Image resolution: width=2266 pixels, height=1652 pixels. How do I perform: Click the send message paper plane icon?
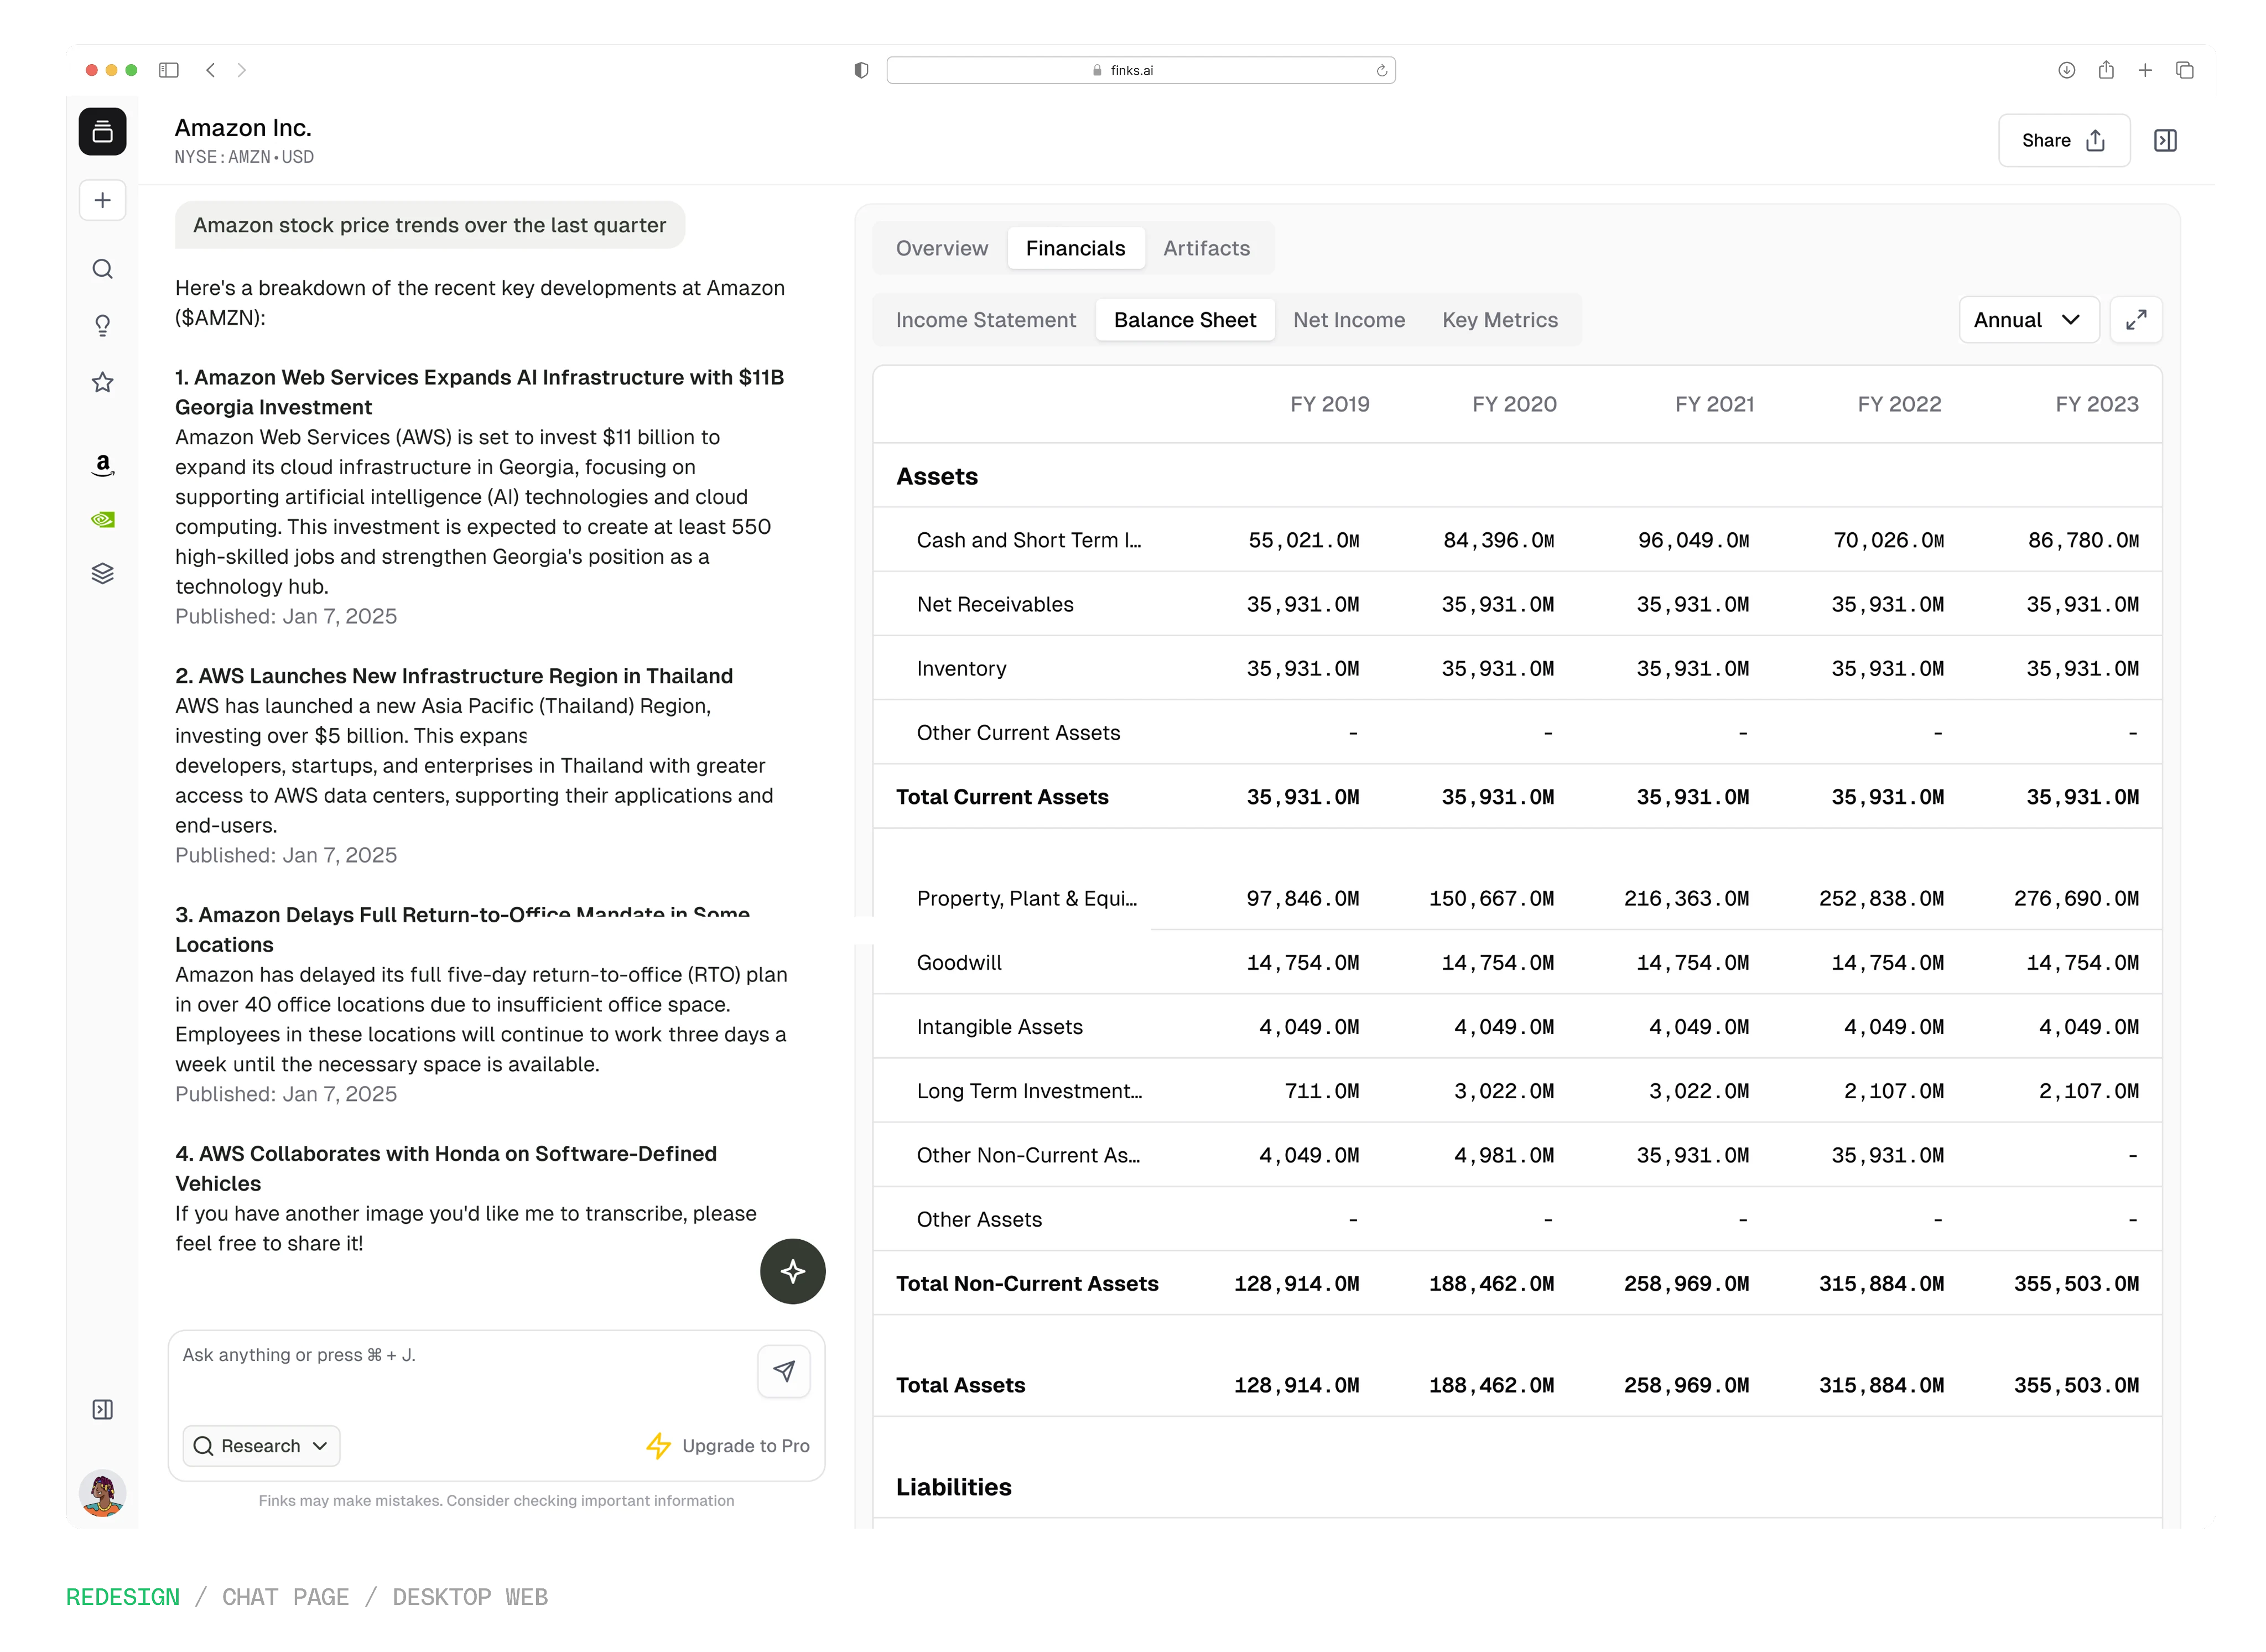pyautogui.click(x=783, y=1371)
